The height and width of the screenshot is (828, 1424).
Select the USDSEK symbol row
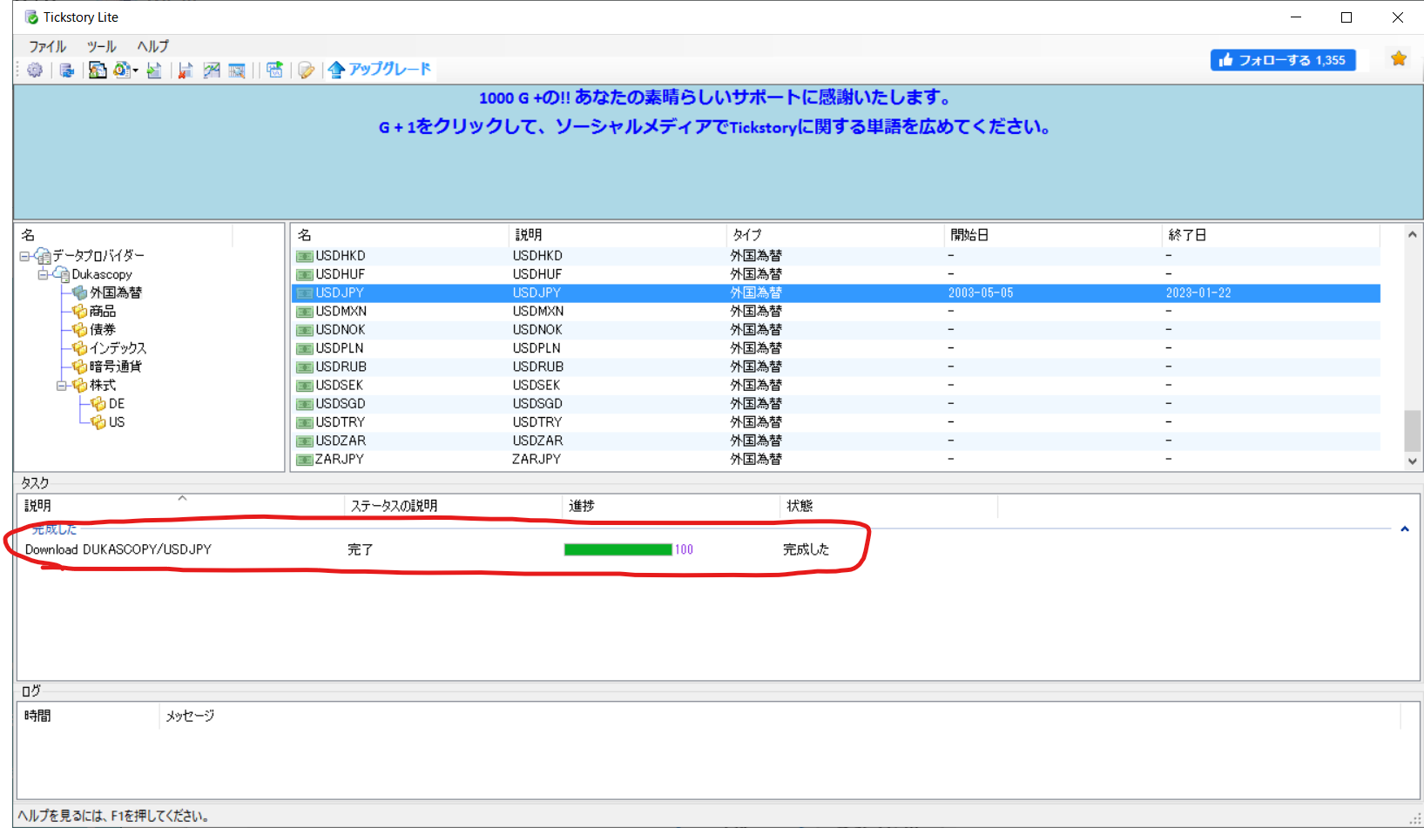pyautogui.click(x=836, y=386)
